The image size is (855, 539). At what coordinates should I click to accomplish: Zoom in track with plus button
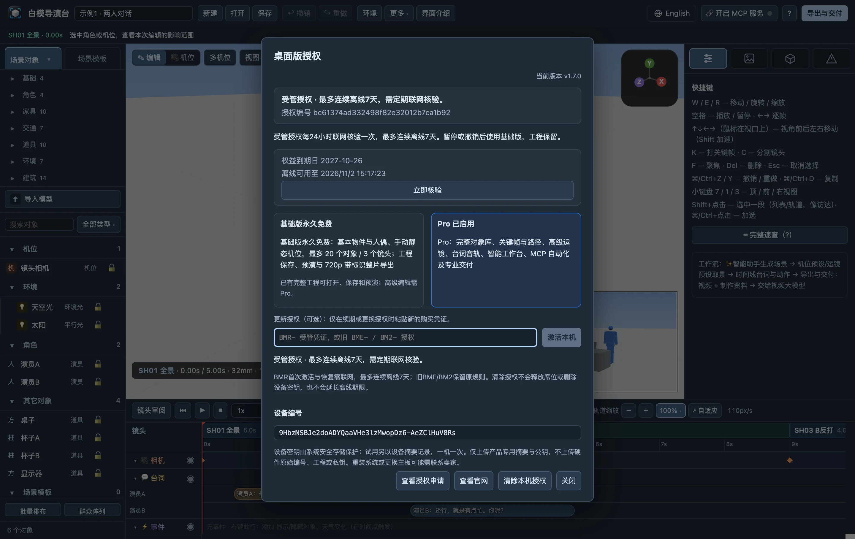pos(646,410)
